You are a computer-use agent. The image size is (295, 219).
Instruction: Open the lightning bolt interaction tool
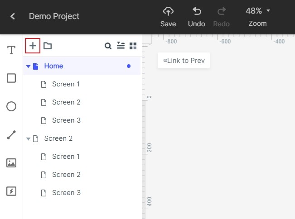(x=11, y=191)
